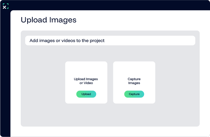Click the app logo in the top-left corner

coord(6,6)
